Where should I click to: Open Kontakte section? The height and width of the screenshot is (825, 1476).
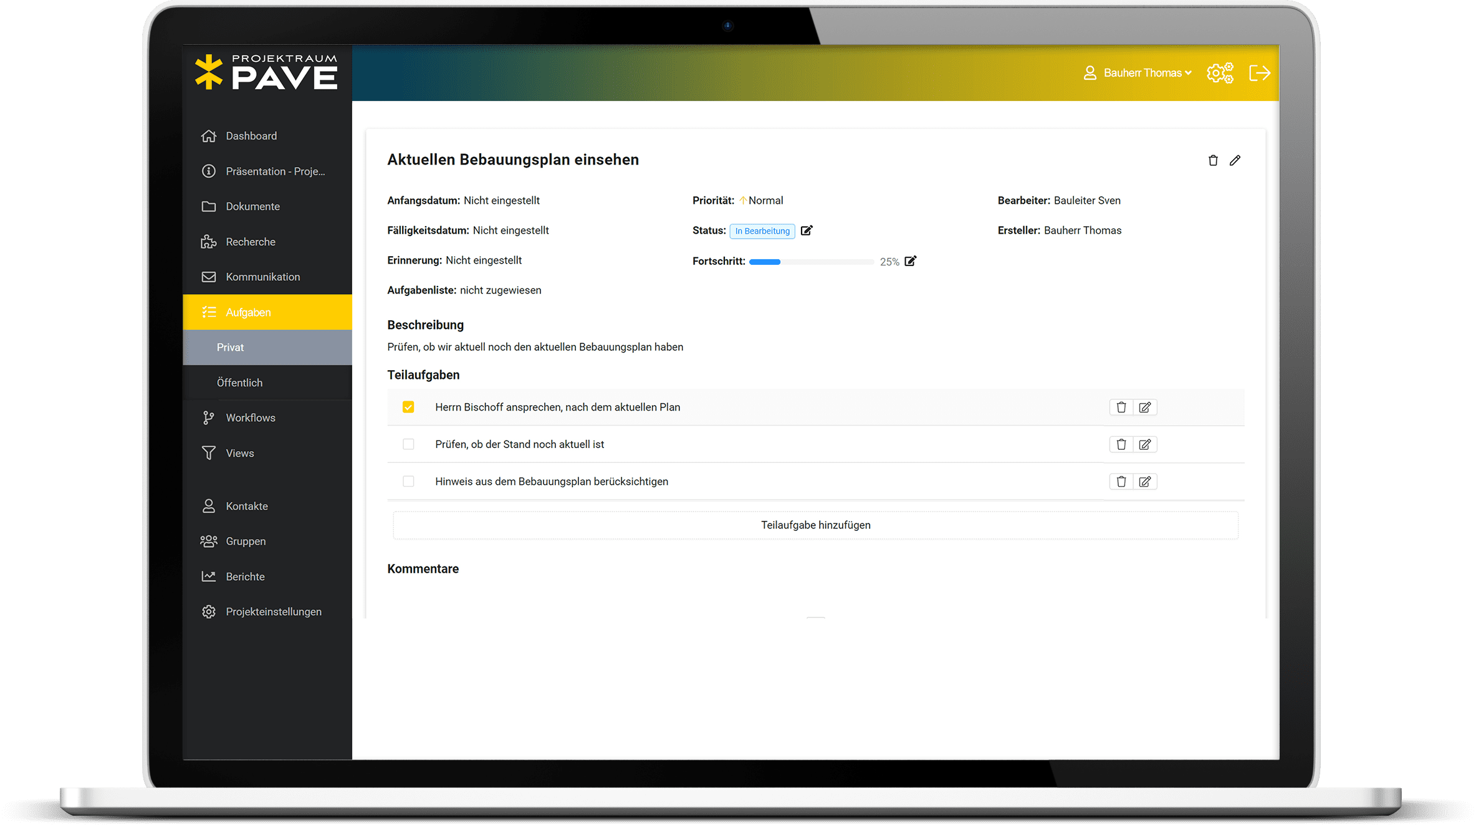click(x=267, y=506)
